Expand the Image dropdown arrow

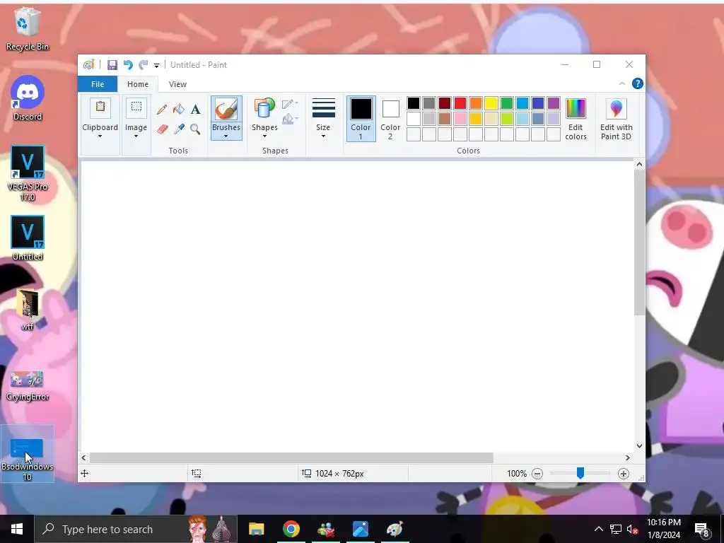[x=136, y=136]
